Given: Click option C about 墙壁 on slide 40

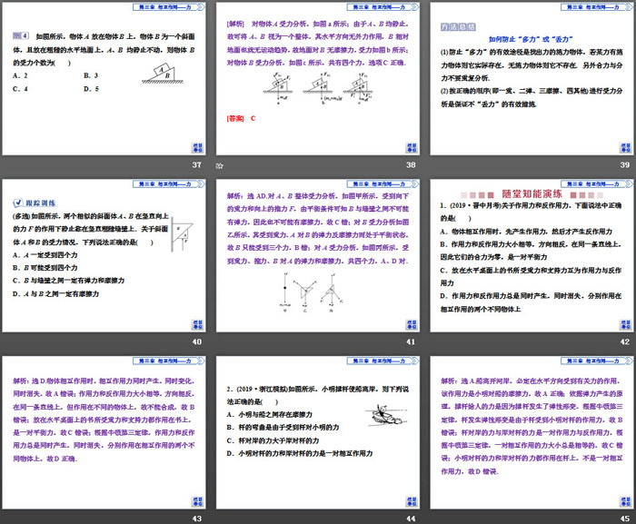Looking at the screenshot, I should [68, 281].
